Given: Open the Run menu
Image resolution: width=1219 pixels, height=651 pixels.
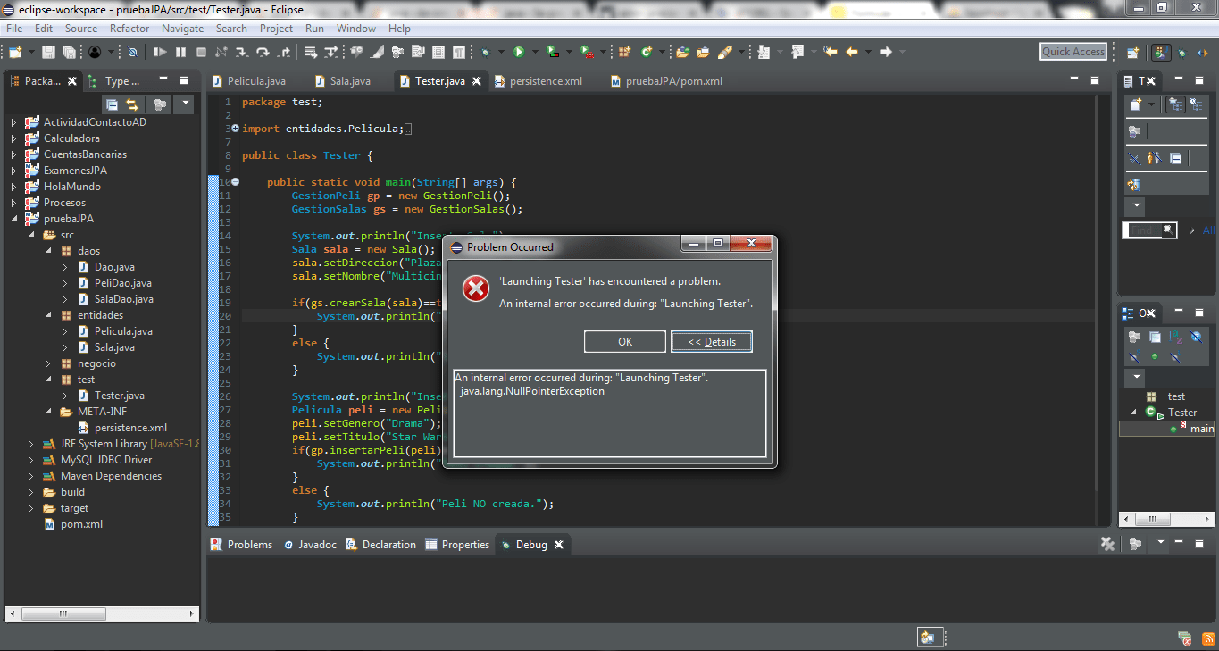Looking at the screenshot, I should [313, 28].
